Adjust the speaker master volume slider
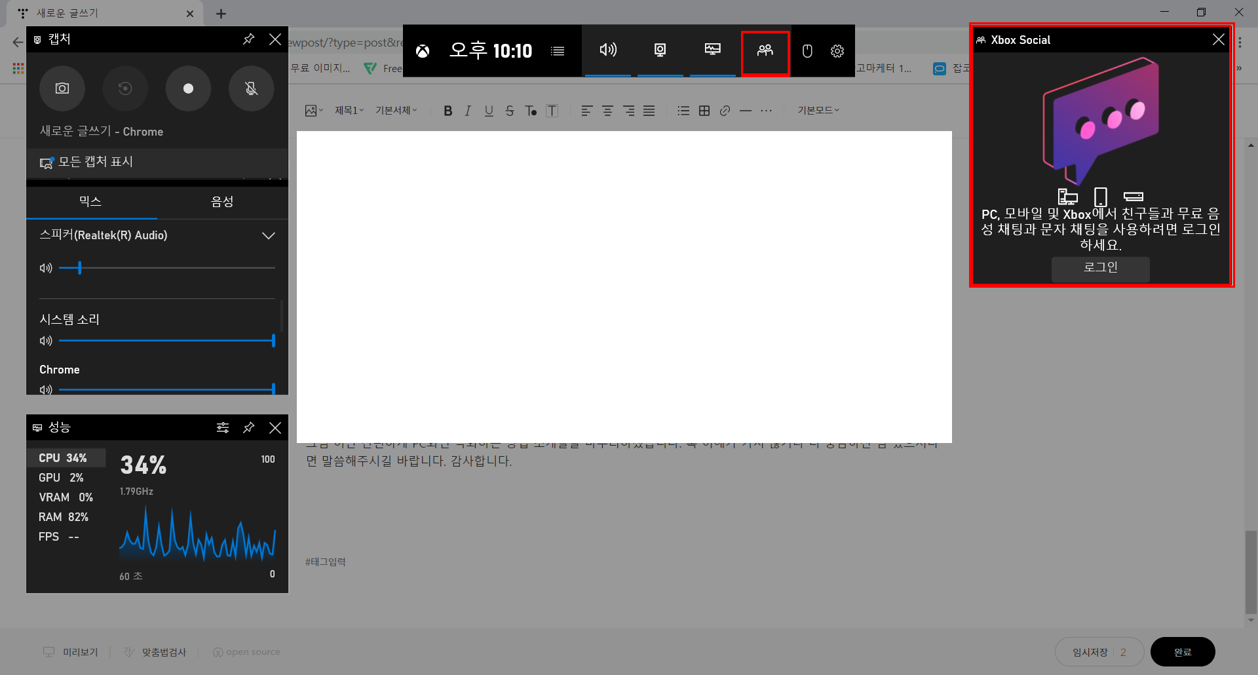Image resolution: width=1258 pixels, height=675 pixels. 167,268
